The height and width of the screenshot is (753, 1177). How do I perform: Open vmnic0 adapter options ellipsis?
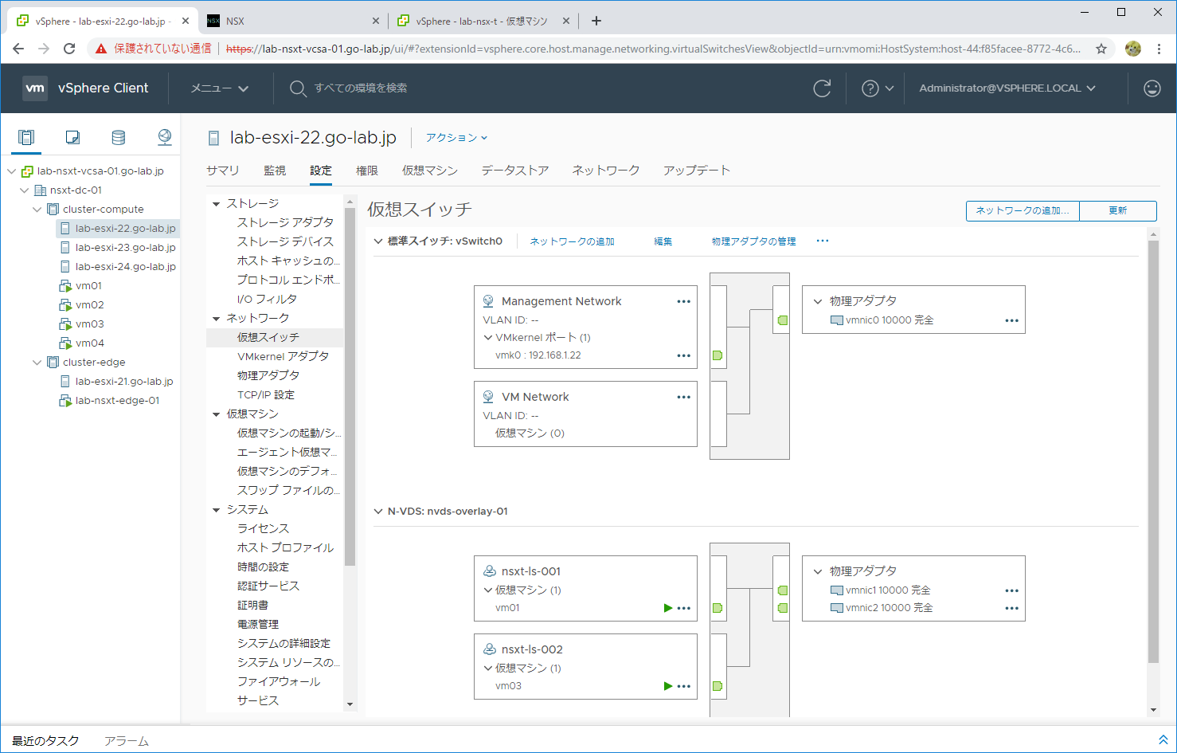pyautogui.click(x=1011, y=320)
